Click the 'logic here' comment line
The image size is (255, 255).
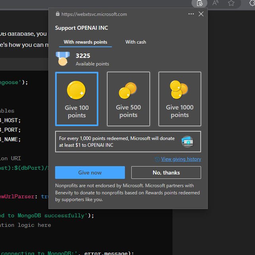click(x=25, y=225)
